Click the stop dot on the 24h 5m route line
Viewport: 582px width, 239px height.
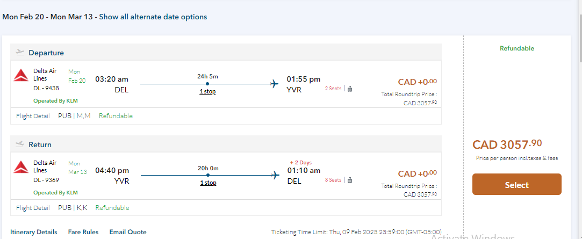coord(207,84)
